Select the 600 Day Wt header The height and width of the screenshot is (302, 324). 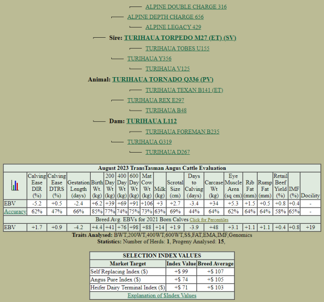(134, 186)
